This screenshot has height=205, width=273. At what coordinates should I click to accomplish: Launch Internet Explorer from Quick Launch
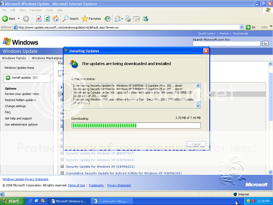click(x=31, y=201)
